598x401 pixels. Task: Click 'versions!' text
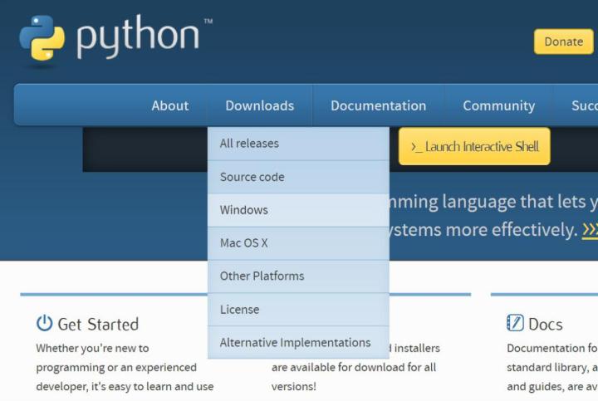click(x=294, y=387)
